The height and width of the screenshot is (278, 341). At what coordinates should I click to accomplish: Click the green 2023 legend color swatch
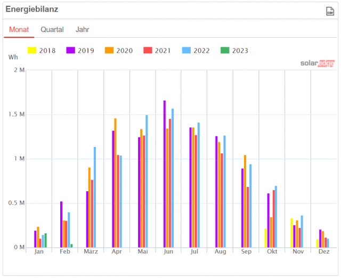(225, 51)
